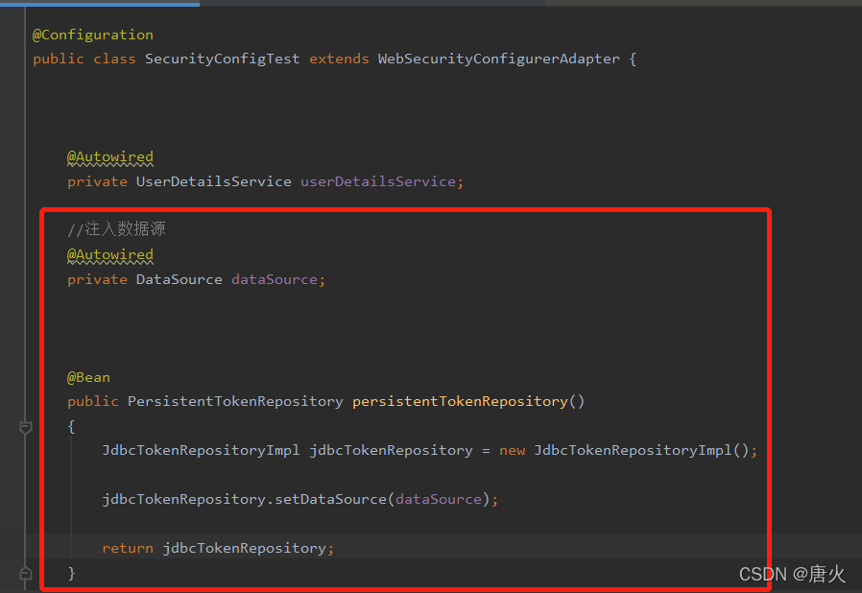The height and width of the screenshot is (593, 862).
Task: Click the userDetailsService field name
Action: 378,181
